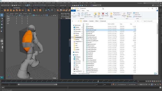162x91 pixels.
Task: Open Move to dropdown in ribbon
Action: (95, 15)
